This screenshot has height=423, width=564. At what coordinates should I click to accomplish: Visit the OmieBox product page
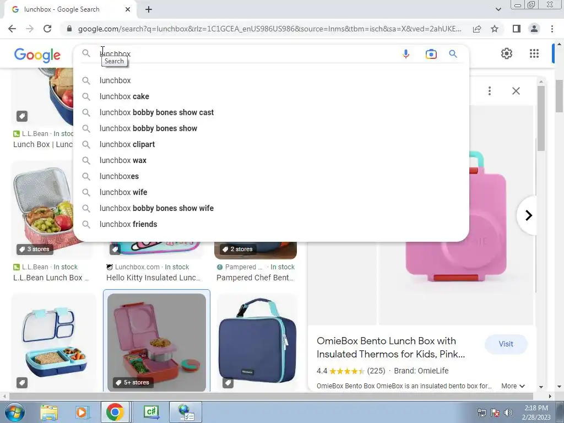click(x=506, y=344)
